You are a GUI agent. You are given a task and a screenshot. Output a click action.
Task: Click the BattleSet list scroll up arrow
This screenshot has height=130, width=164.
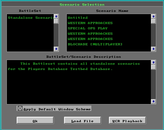[x=56, y=17]
